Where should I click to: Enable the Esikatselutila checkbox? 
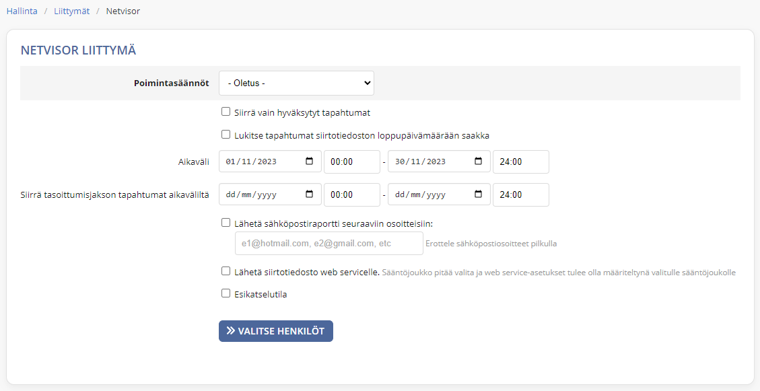pyautogui.click(x=226, y=293)
